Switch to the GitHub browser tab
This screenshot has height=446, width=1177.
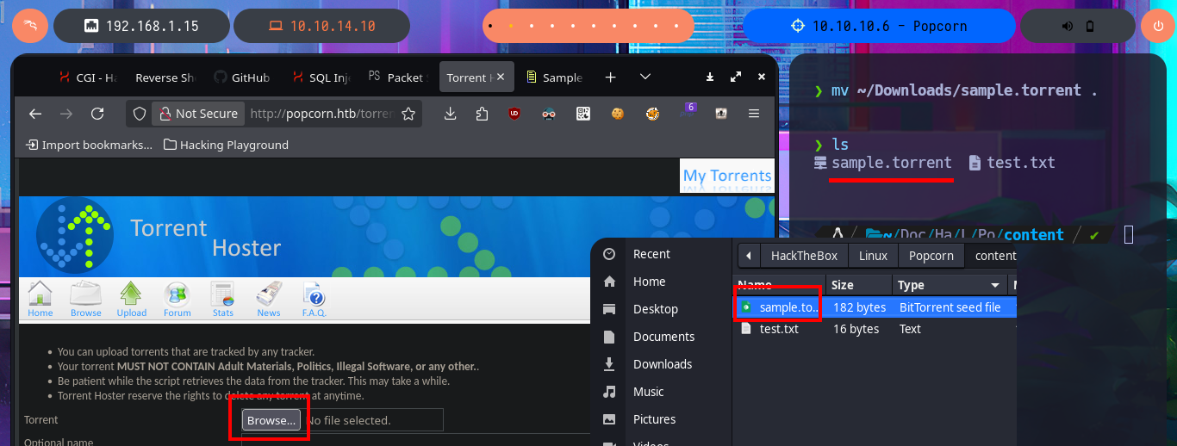(x=241, y=77)
